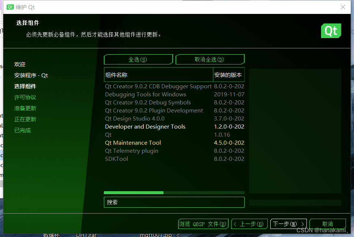Image resolution: width=354 pixels, height=237 pixels.
Task: Select Qt Telemetry plugin row
Action: click(x=174, y=151)
